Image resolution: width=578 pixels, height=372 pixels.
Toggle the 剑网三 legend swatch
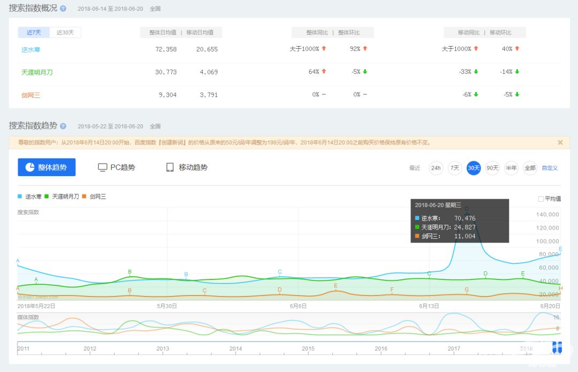(x=84, y=196)
